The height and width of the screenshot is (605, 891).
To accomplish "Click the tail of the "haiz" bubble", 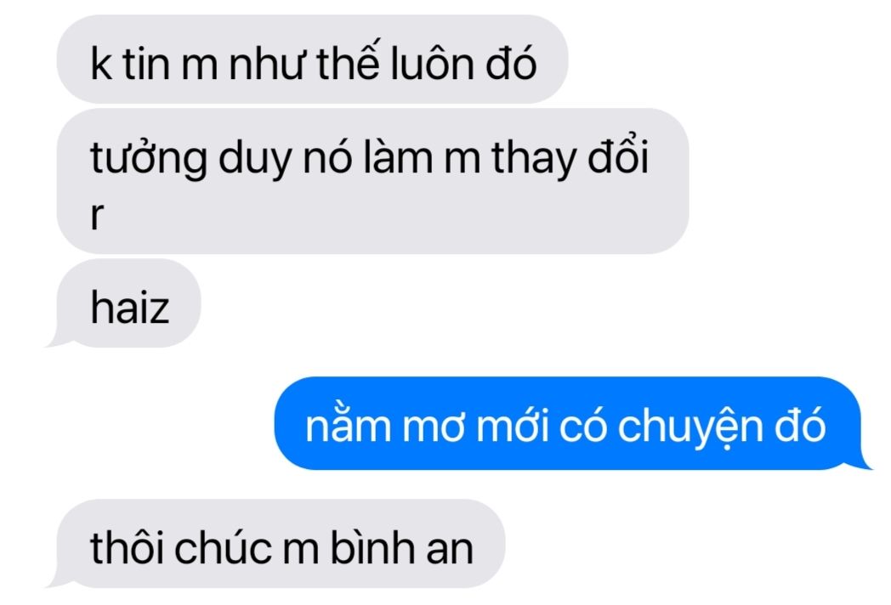I will [58, 338].
